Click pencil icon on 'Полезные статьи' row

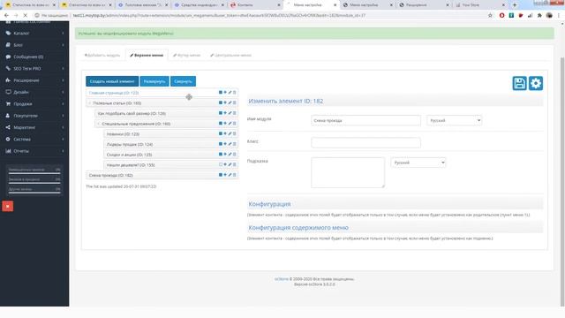[230, 103]
